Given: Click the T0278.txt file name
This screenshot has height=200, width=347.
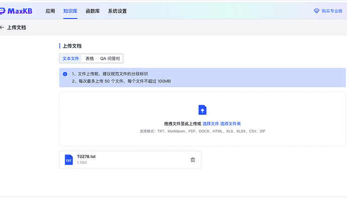Looking at the screenshot, I should point(86,156).
